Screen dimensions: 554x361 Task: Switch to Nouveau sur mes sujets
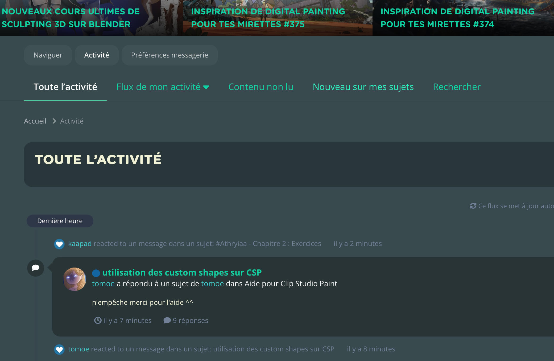click(x=363, y=87)
